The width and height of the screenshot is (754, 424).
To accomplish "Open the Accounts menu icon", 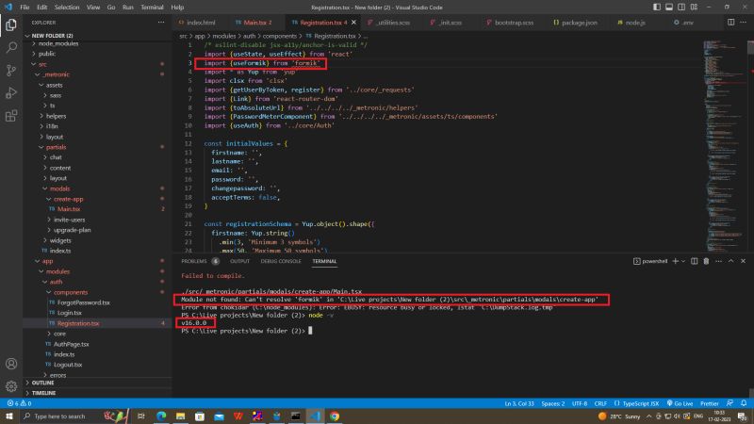I will pyautogui.click(x=11, y=364).
